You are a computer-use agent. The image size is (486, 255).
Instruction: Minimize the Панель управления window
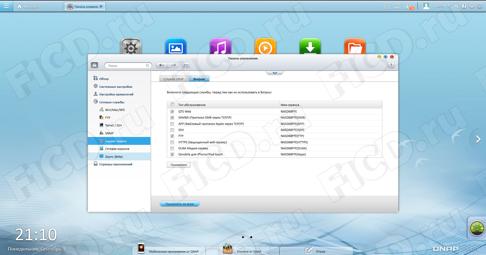pyautogui.click(x=379, y=57)
